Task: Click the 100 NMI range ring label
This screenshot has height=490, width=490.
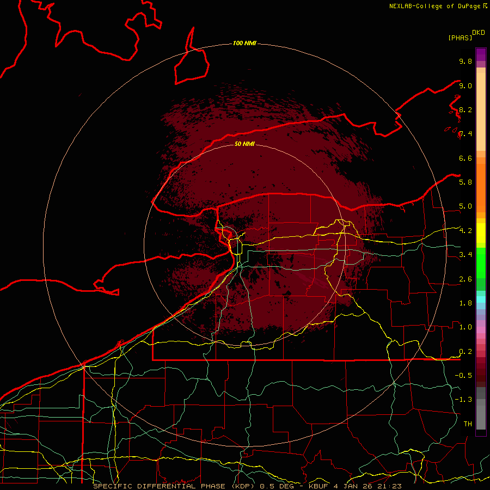Action: tap(244, 43)
